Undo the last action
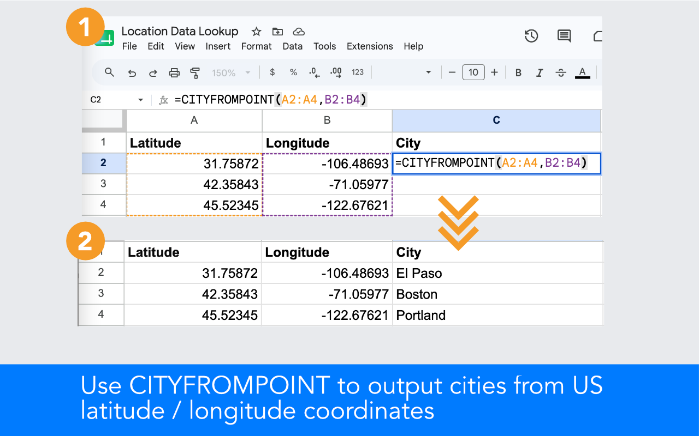 click(132, 72)
